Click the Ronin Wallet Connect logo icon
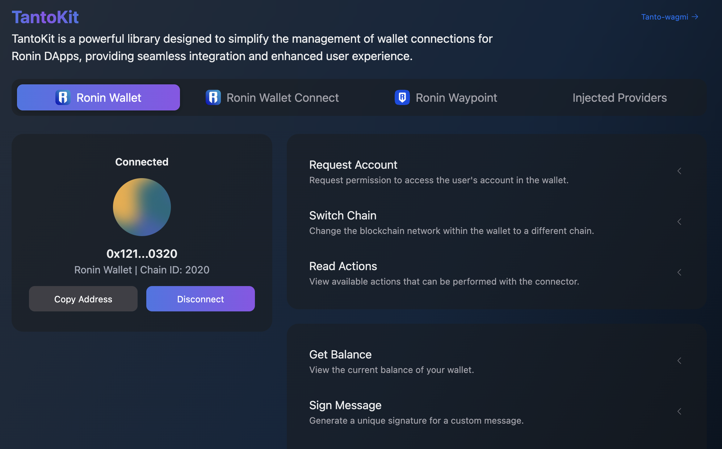Screen dimensions: 722x449 [x=213, y=97]
